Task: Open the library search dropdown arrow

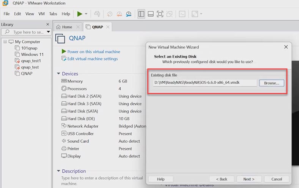Action: coord(49,32)
